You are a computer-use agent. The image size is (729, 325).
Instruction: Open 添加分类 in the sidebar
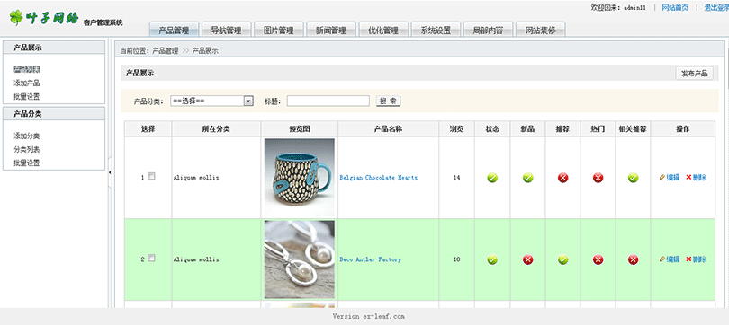26,136
